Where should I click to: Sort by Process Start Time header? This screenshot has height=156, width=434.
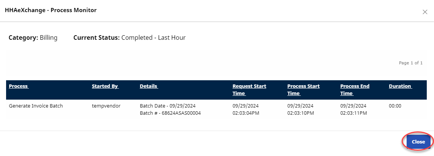click(302, 90)
